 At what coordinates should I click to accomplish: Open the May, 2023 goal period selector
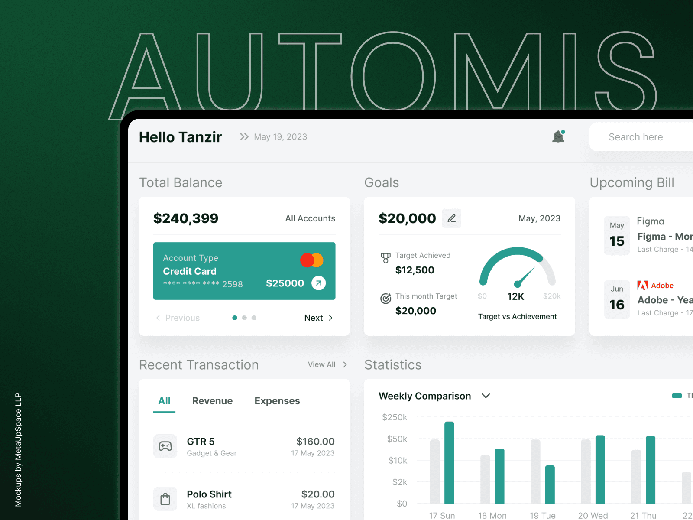[x=539, y=218]
